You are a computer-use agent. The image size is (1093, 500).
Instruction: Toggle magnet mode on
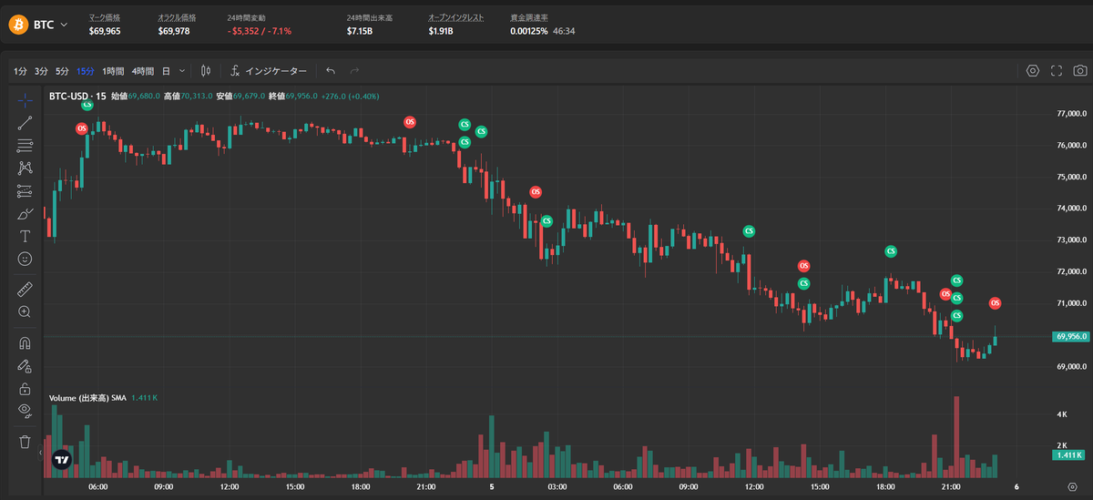(25, 343)
